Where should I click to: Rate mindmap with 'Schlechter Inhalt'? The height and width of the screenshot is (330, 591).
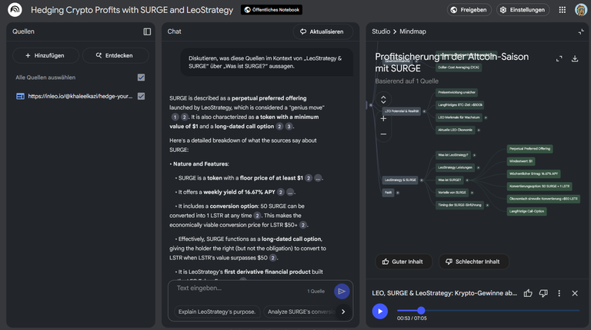pyautogui.click(x=473, y=262)
